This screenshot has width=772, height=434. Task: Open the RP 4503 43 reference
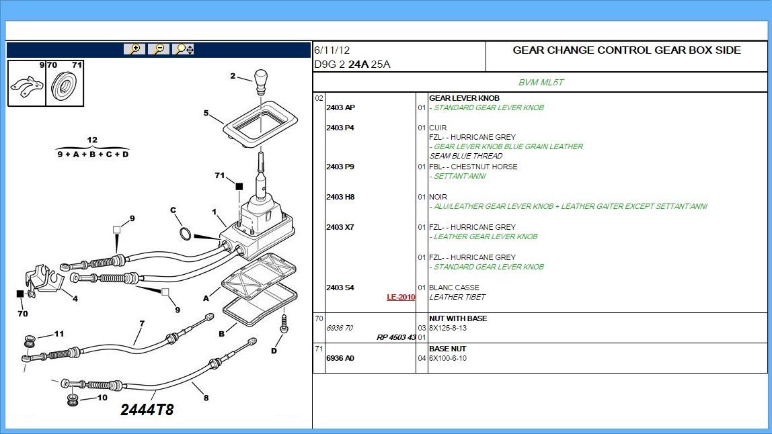point(395,337)
